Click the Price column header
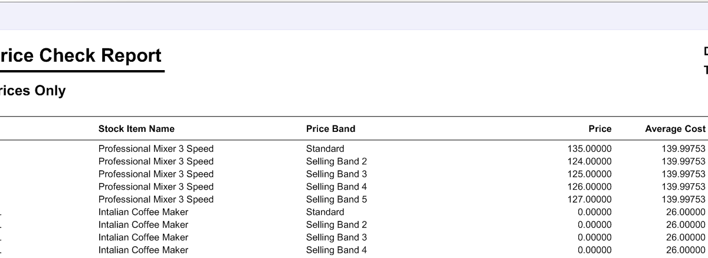Viewport: 708px width, 258px height. (600, 128)
